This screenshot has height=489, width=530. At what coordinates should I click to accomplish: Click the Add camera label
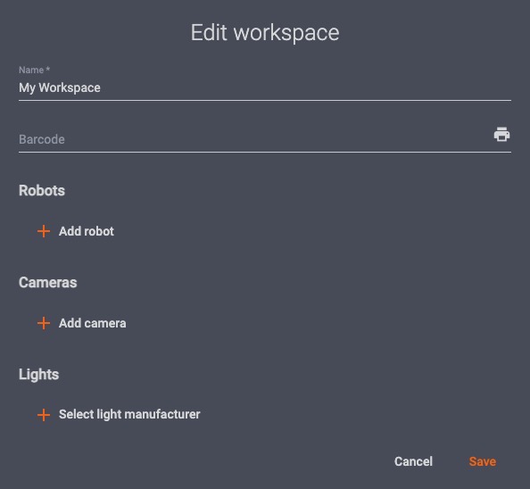click(x=92, y=323)
